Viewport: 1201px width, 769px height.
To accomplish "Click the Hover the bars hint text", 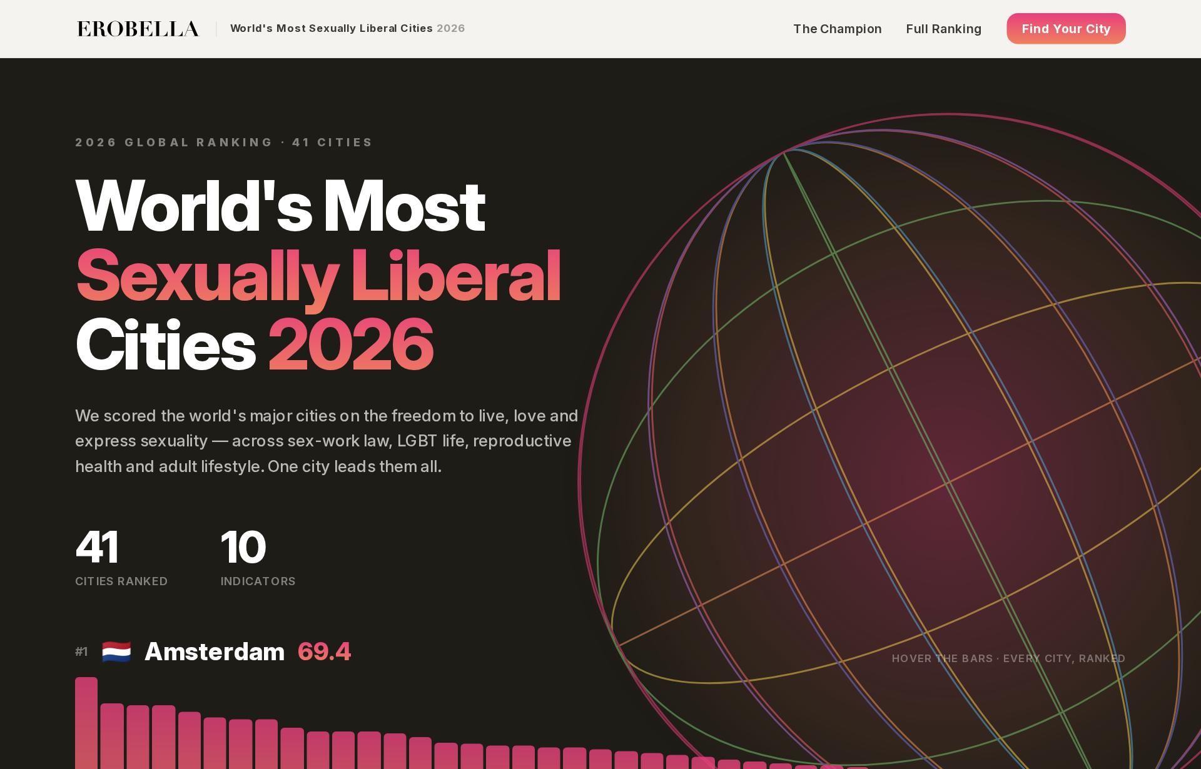I will tap(1008, 658).
